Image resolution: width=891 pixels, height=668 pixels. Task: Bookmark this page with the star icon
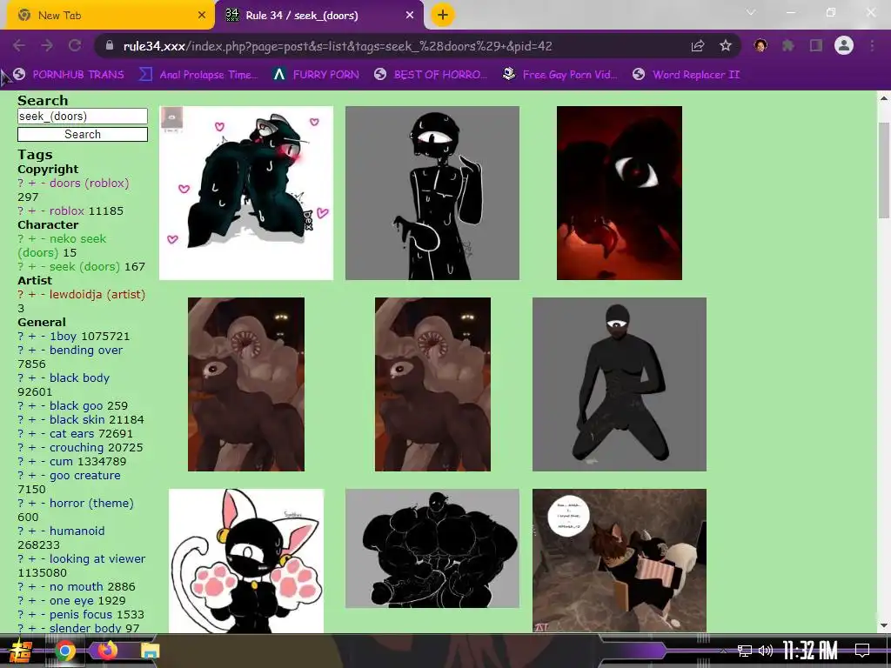pos(726,46)
